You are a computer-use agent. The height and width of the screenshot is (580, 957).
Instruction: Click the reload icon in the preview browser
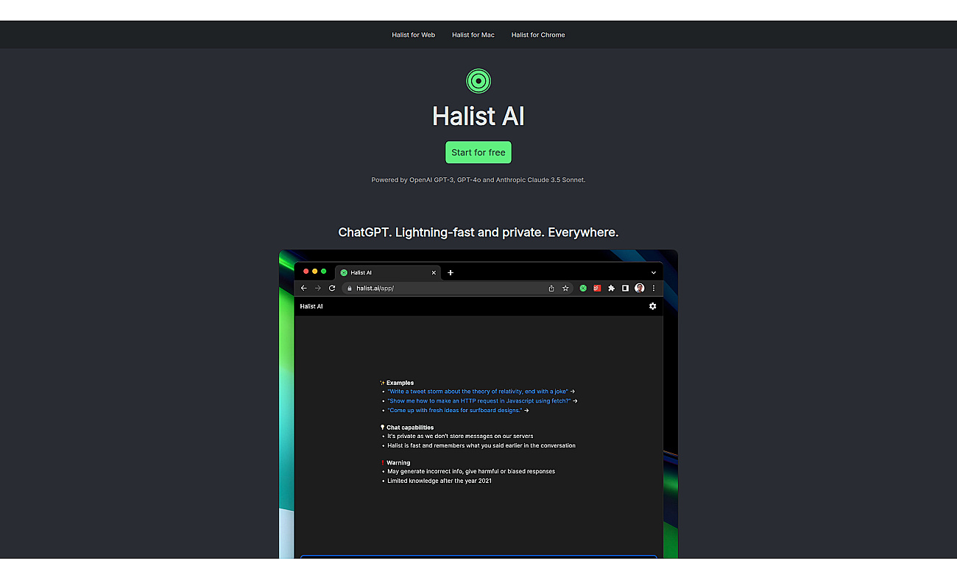click(x=332, y=288)
